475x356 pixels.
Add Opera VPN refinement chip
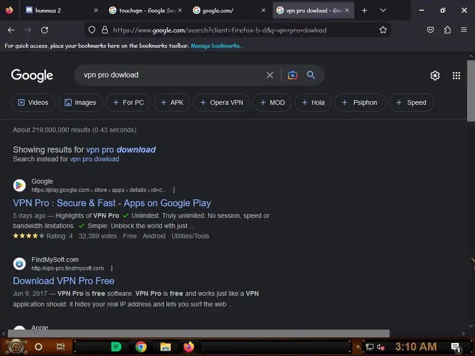tap(221, 102)
